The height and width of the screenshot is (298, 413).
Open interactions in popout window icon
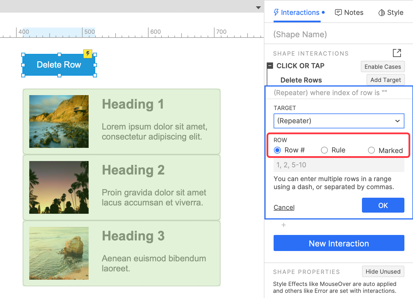pyautogui.click(x=397, y=53)
